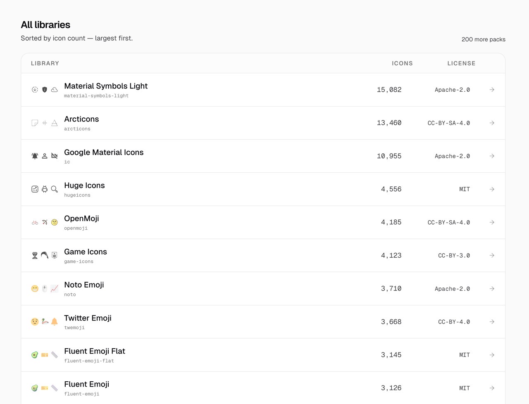Open Game Icons using the row arrow
The image size is (529, 404).
[492, 256]
